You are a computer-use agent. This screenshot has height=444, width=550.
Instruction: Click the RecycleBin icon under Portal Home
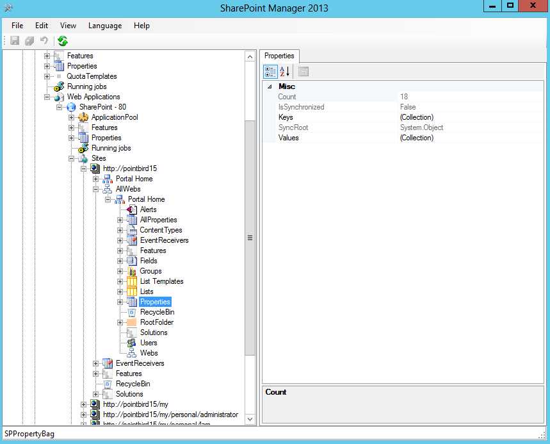(x=132, y=312)
